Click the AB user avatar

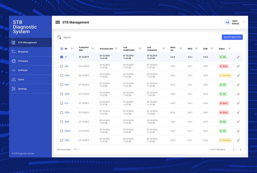(x=227, y=22)
